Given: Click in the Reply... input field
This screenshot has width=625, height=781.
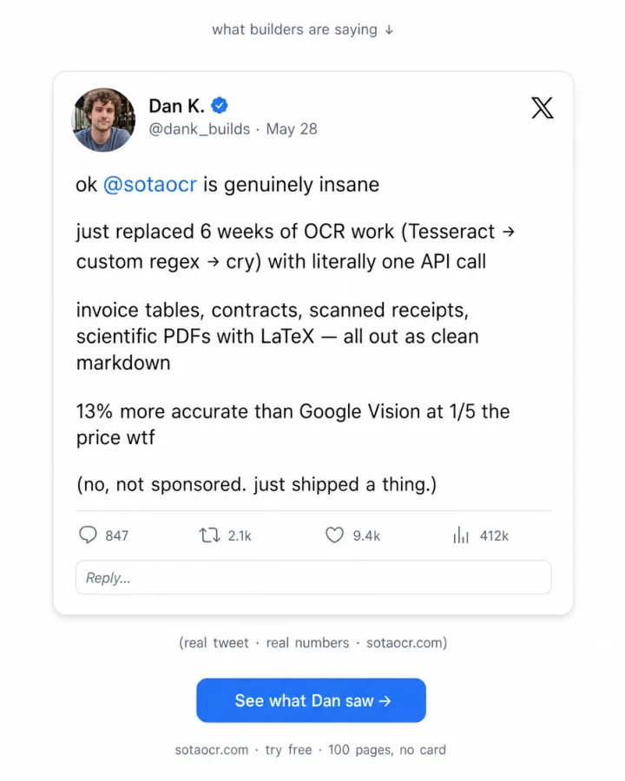Looking at the screenshot, I should click(313, 577).
